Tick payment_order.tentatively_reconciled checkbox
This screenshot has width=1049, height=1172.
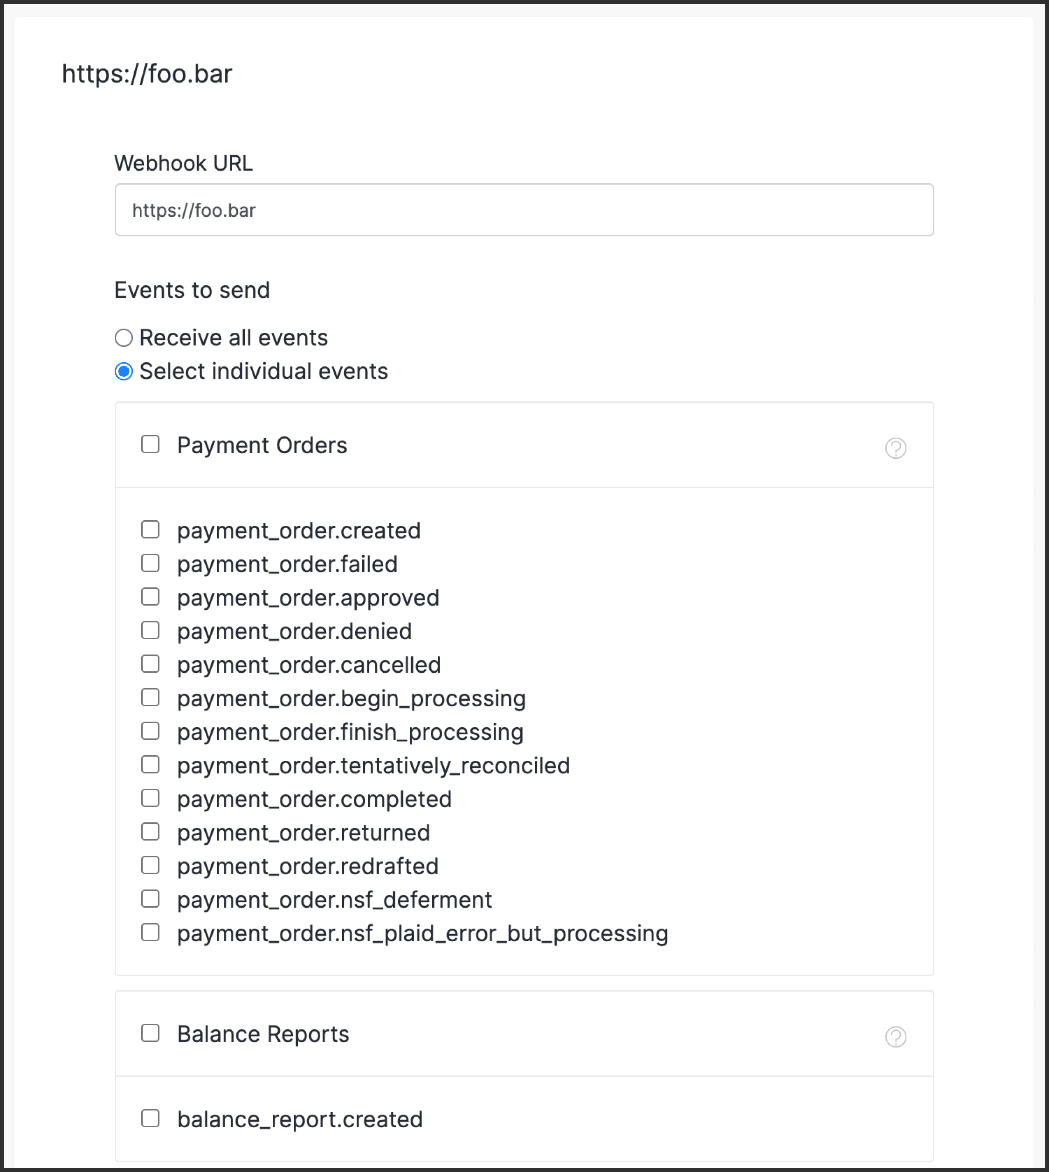tap(151, 765)
